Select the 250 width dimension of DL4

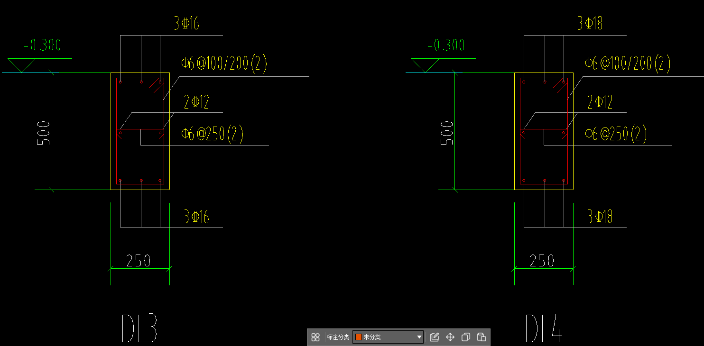542,260
